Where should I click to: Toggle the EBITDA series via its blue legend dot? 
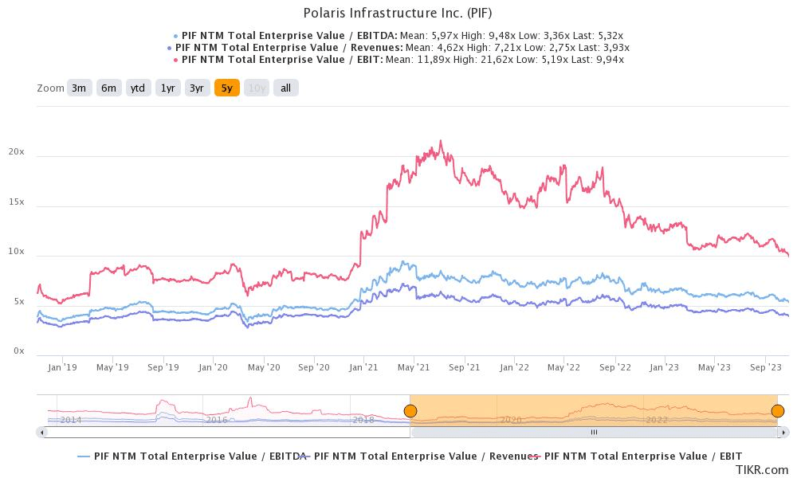click(177, 35)
